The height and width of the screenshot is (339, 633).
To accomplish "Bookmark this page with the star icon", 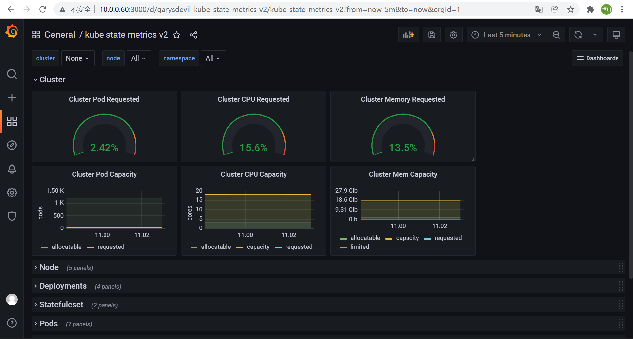I will click(x=571, y=9).
